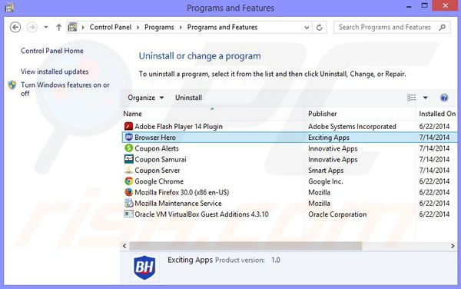
Task: Click publisher Oracle Corporation
Action: [x=337, y=214]
